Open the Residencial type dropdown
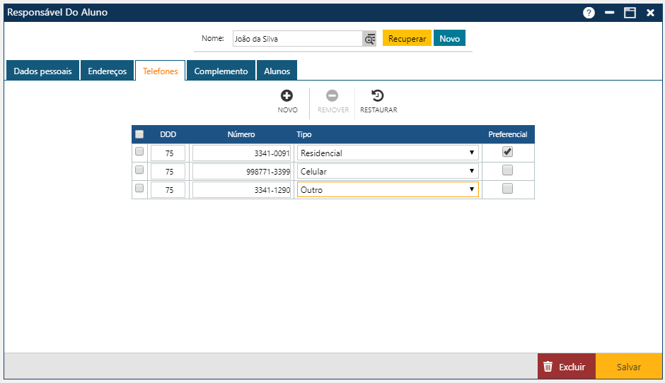 (387, 153)
